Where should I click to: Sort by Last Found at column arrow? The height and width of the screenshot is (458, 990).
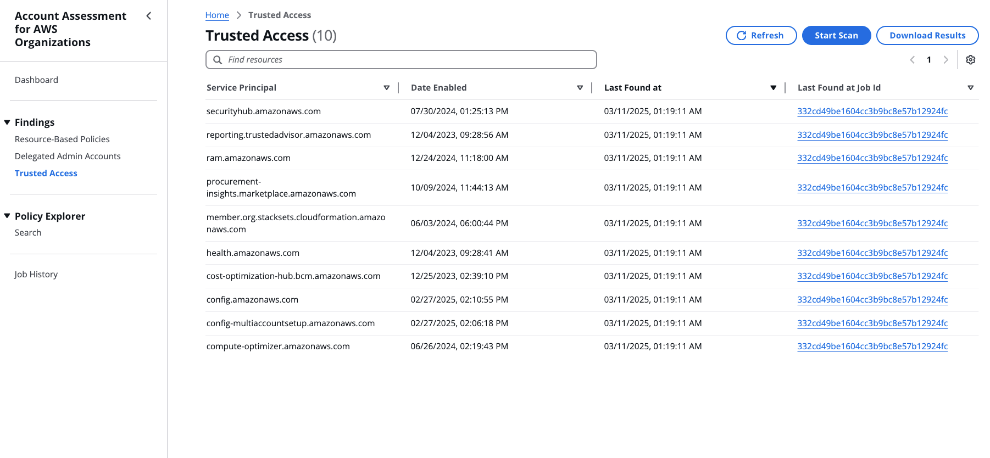pos(774,88)
